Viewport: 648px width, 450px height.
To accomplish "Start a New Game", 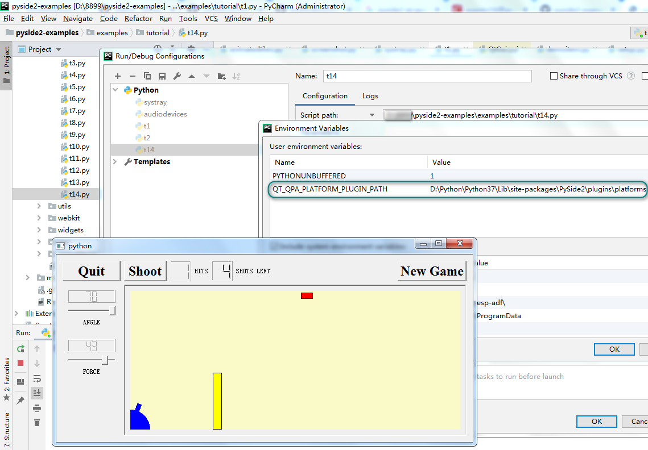I will (432, 271).
